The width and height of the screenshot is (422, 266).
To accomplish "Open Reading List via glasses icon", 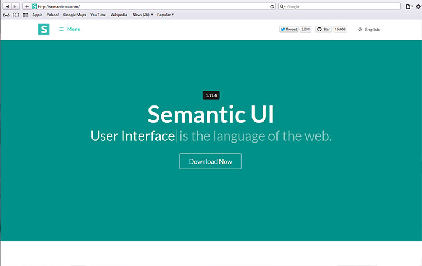I will coord(6,15).
